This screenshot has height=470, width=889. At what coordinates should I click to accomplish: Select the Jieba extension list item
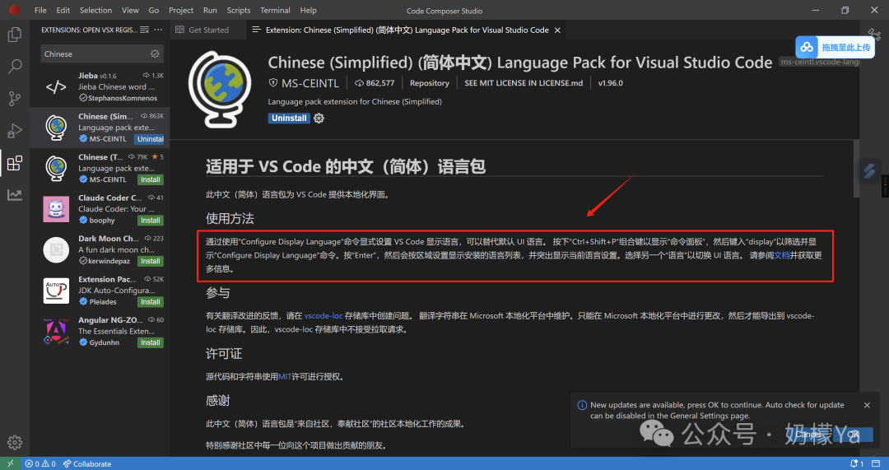(x=100, y=86)
